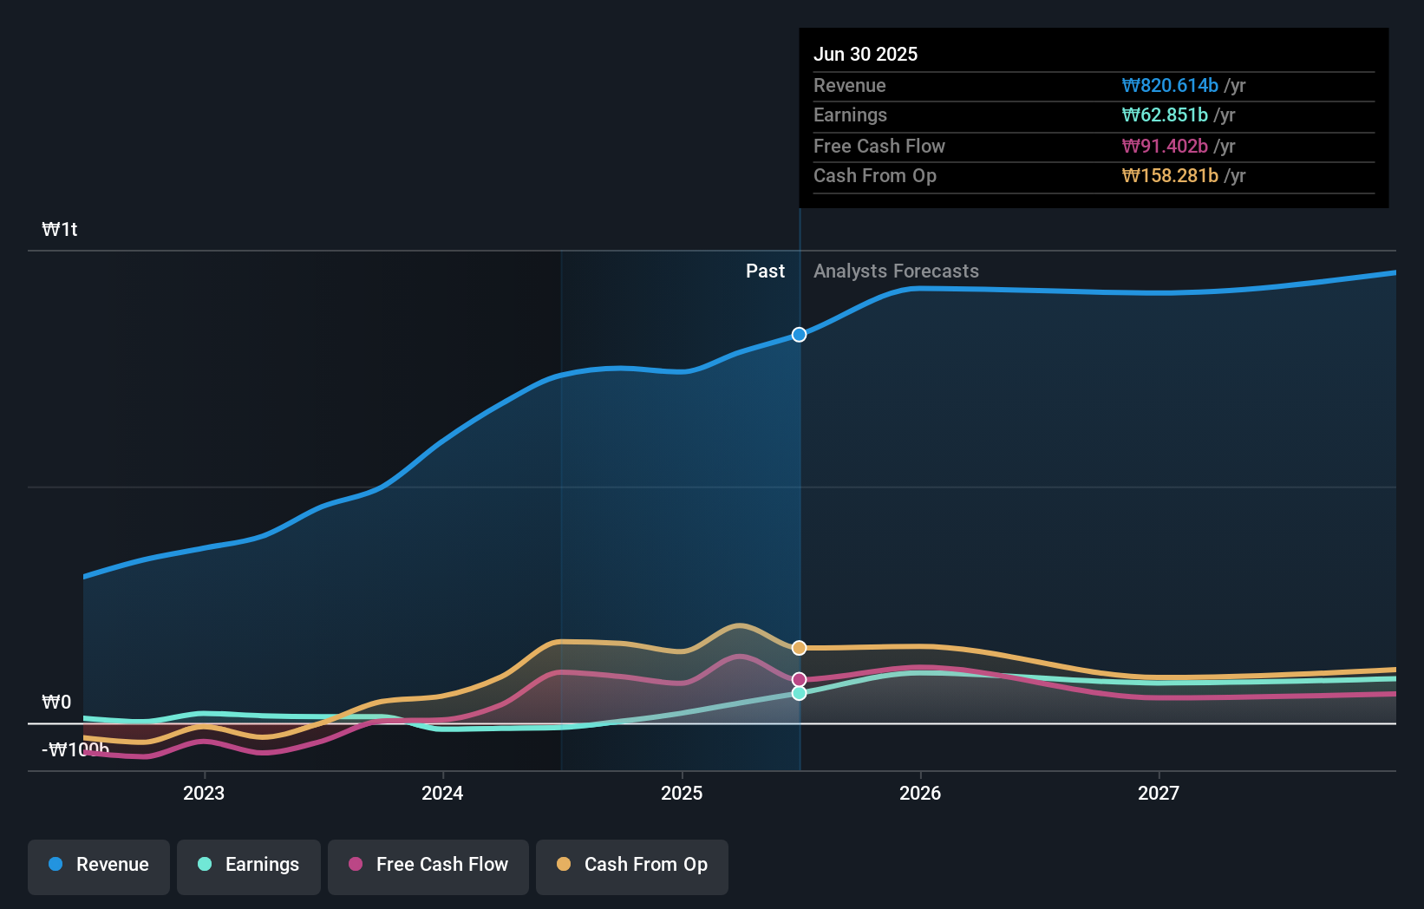Switch to the Past section of the chart
This screenshot has width=1424, height=909.
point(765,271)
